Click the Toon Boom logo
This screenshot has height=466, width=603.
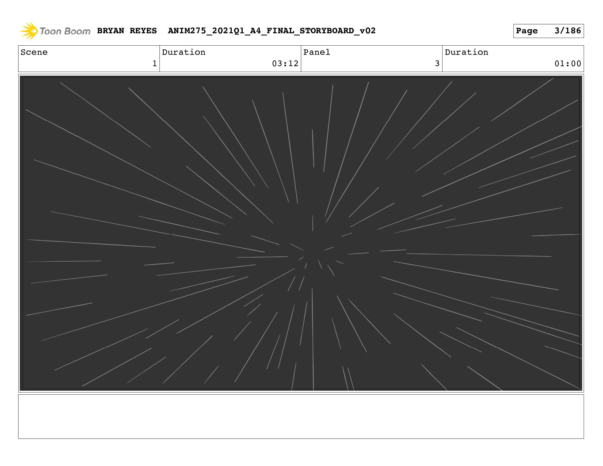click(x=55, y=31)
